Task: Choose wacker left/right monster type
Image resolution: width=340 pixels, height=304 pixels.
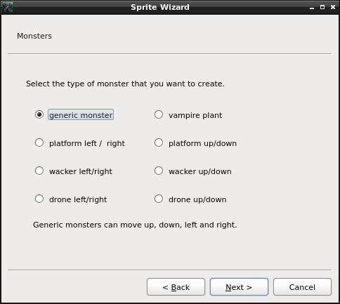Action: (39, 171)
